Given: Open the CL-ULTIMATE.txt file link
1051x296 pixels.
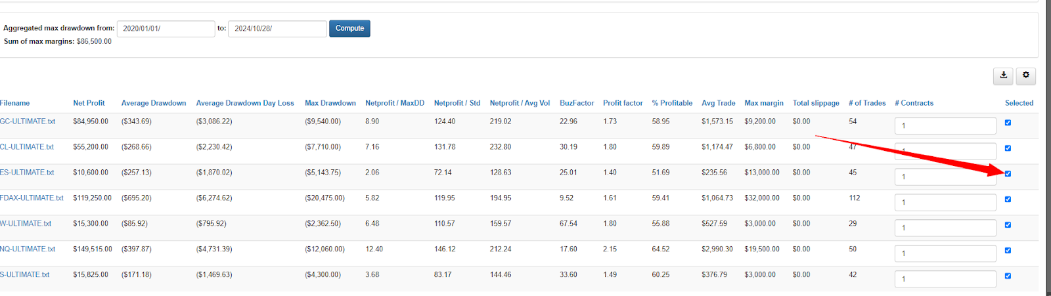Looking at the screenshot, I should click(x=27, y=147).
